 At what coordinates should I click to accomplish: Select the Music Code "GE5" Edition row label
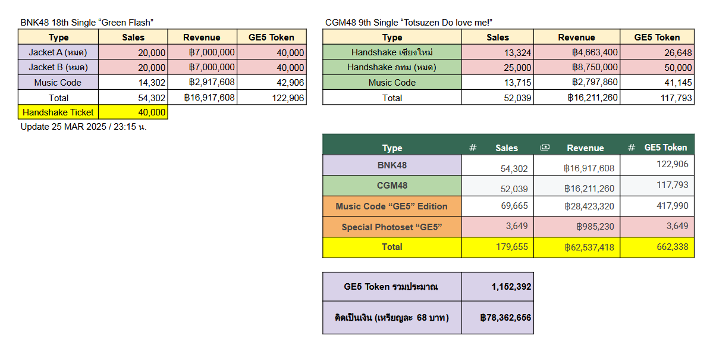click(392, 206)
